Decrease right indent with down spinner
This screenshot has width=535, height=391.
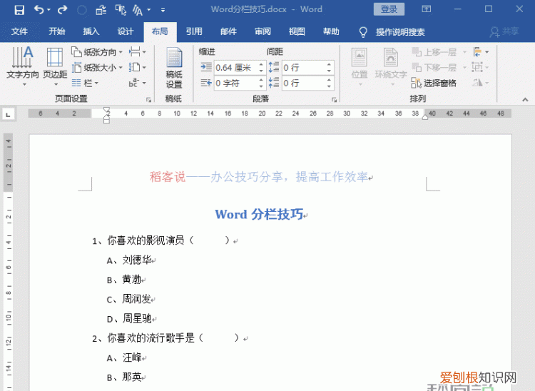click(261, 86)
